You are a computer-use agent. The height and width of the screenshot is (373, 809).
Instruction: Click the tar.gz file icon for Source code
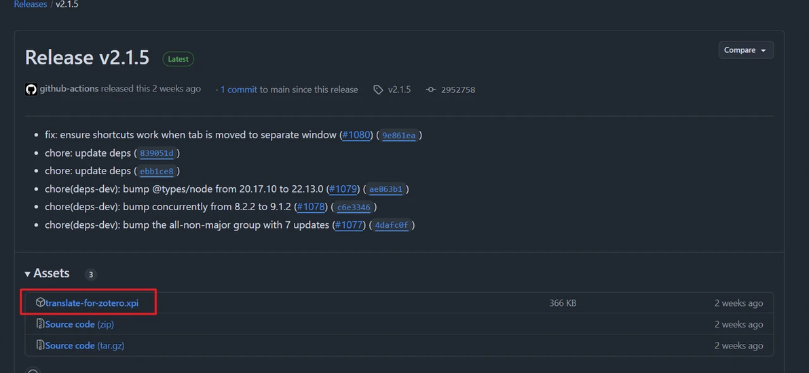41,345
